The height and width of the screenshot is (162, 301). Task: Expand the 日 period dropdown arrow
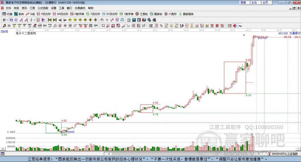7,20
